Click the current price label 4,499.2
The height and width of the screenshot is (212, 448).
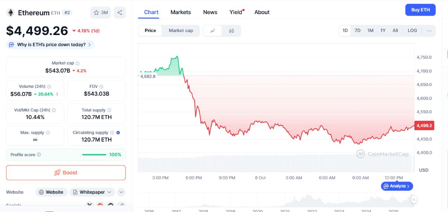coord(424,126)
